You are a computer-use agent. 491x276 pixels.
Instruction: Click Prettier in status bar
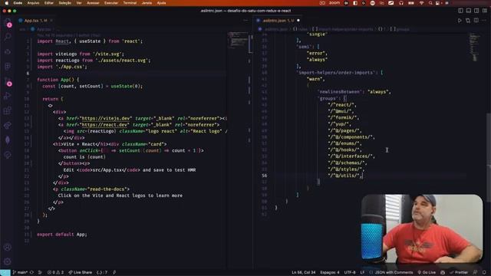click(x=459, y=272)
